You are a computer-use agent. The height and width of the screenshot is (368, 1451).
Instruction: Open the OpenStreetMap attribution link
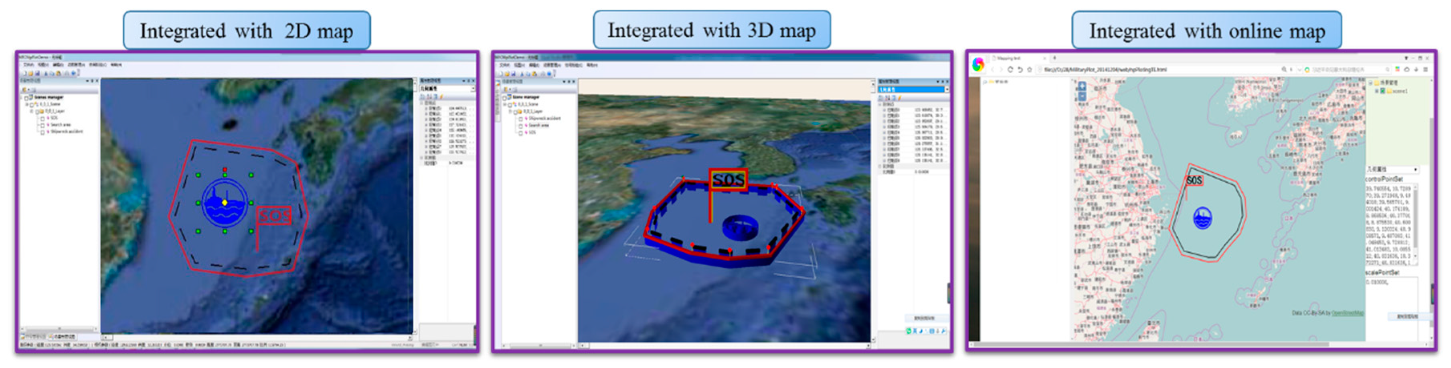pyautogui.click(x=1347, y=313)
